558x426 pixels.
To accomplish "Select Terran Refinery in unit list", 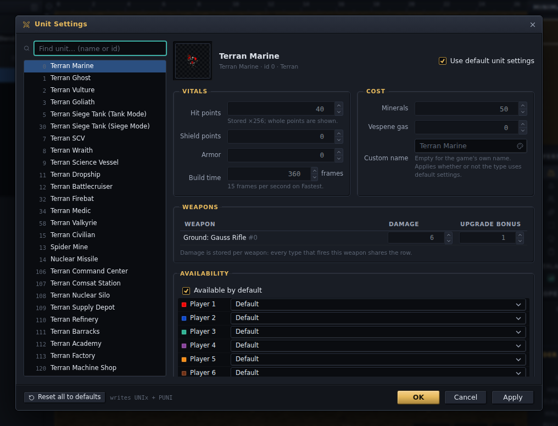I will click(x=95, y=319).
